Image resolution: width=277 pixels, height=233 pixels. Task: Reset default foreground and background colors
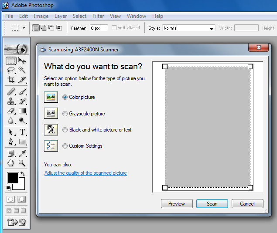tap(8, 188)
